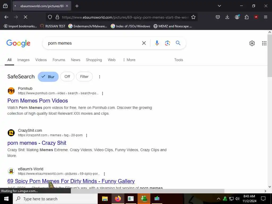Click the Google logo
The height and width of the screenshot is (204, 272).
(18, 43)
